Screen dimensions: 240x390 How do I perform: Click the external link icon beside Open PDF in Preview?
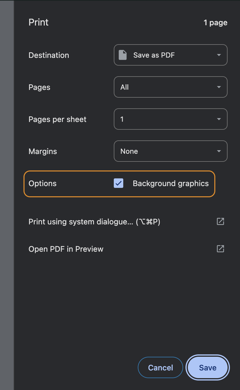point(220,249)
